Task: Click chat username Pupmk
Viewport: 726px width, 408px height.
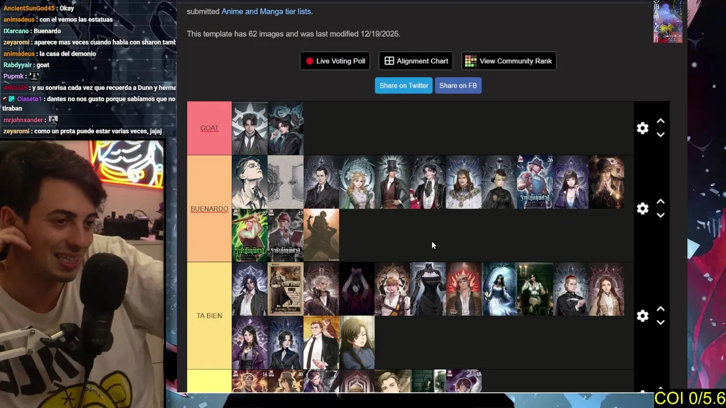Action: [x=14, y=76]
